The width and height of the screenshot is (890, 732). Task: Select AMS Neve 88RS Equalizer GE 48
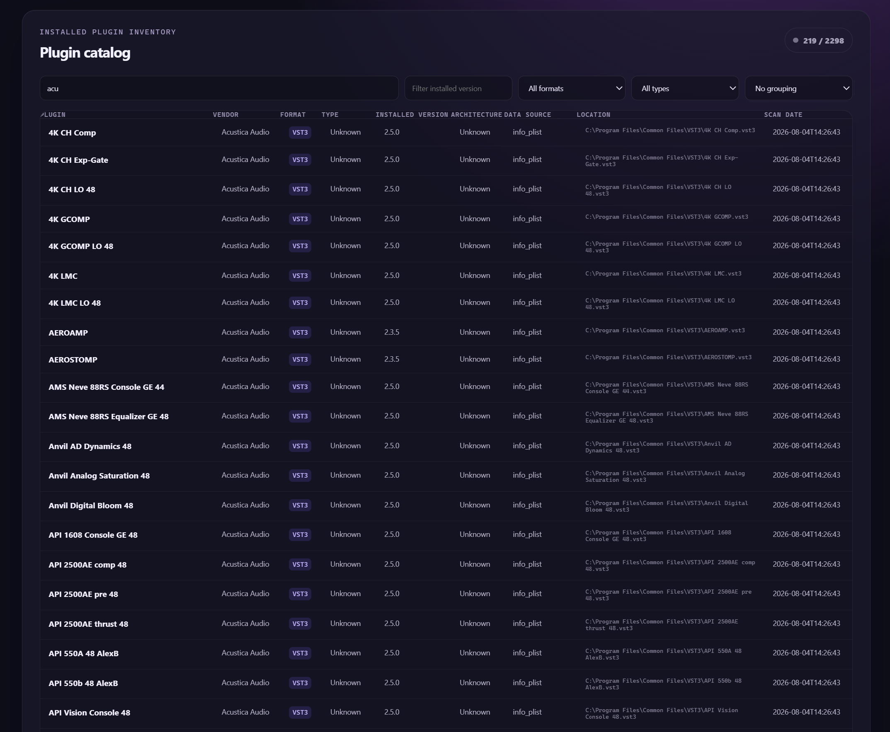109,417
